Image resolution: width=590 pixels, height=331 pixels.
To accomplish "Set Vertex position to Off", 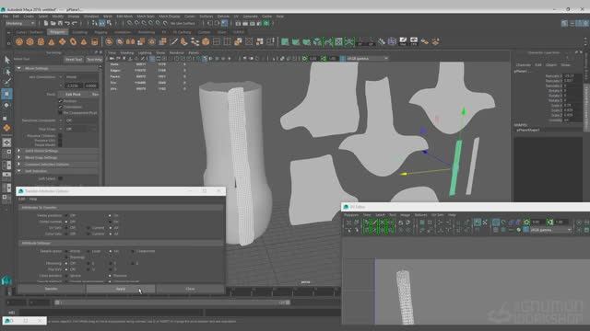I will tap(66, 216).
